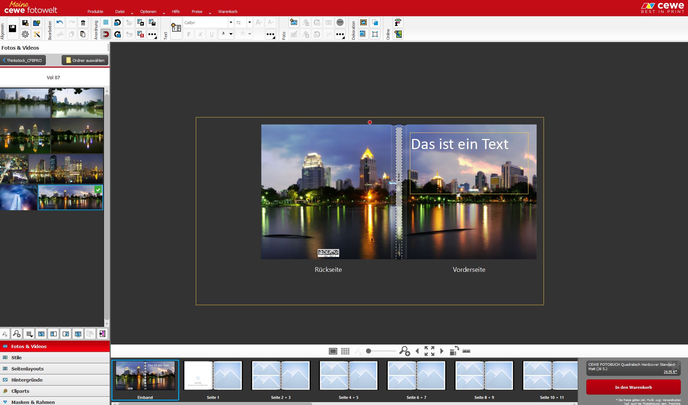Open the Calibri font dropdown
This screenshot has width=688, height=405.
pyautogui.click(x=231, y=23)
